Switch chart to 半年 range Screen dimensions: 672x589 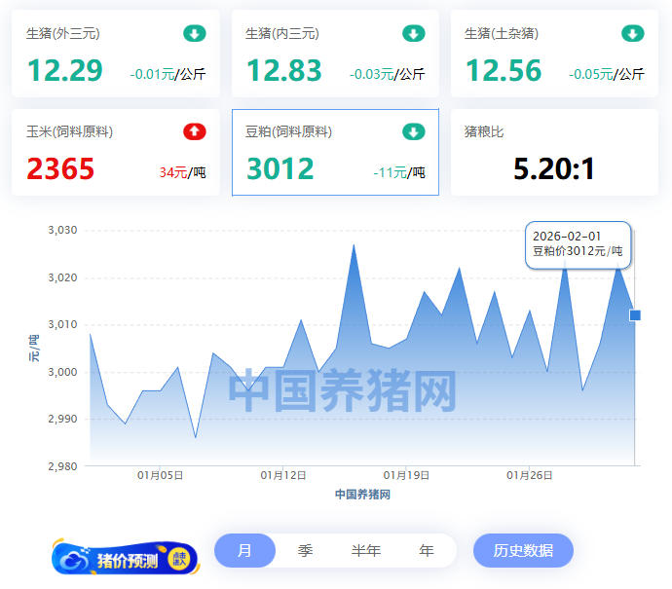coord(366,550)
